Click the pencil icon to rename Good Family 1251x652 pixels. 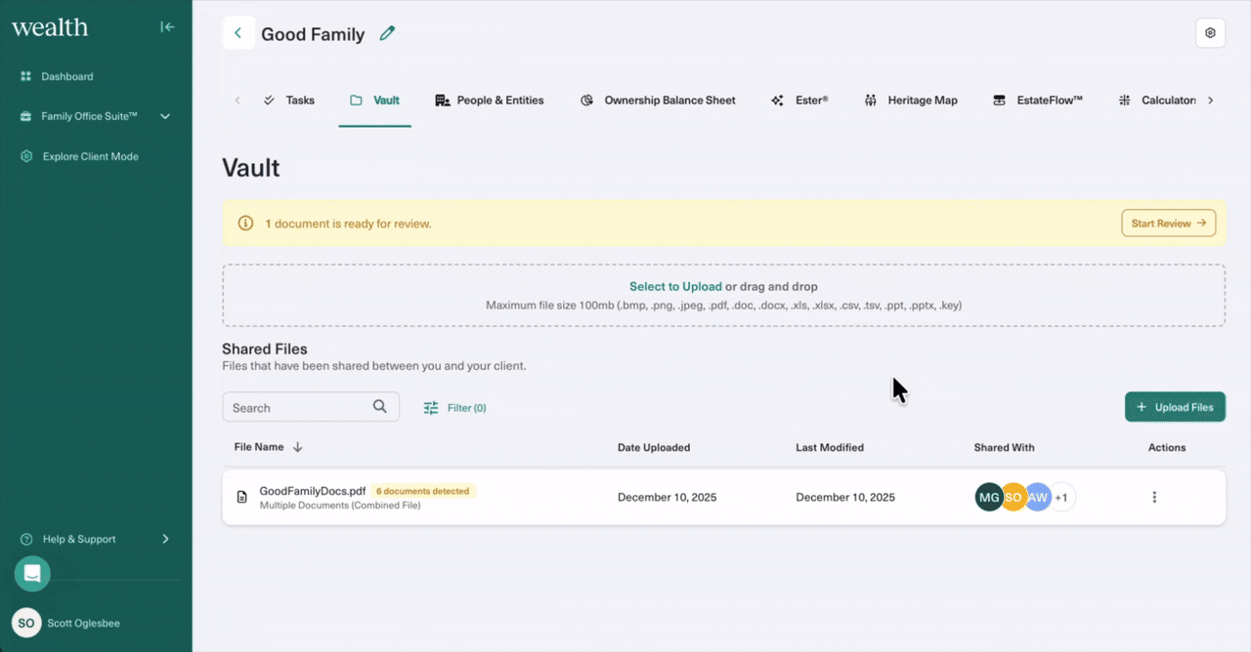click(388, 34)
